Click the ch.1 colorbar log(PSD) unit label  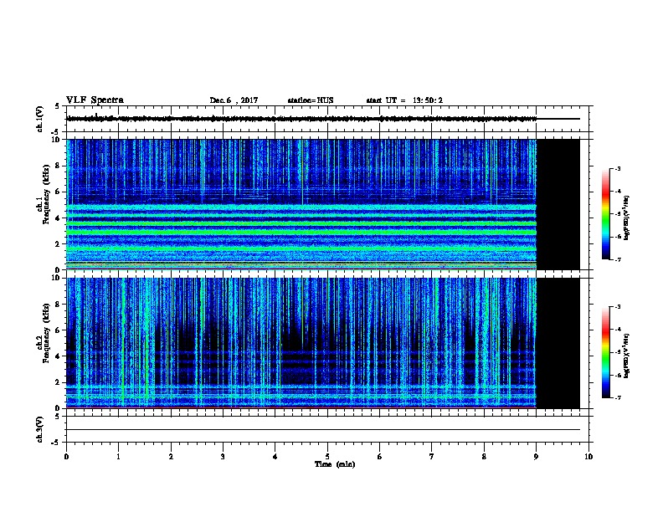627,218
